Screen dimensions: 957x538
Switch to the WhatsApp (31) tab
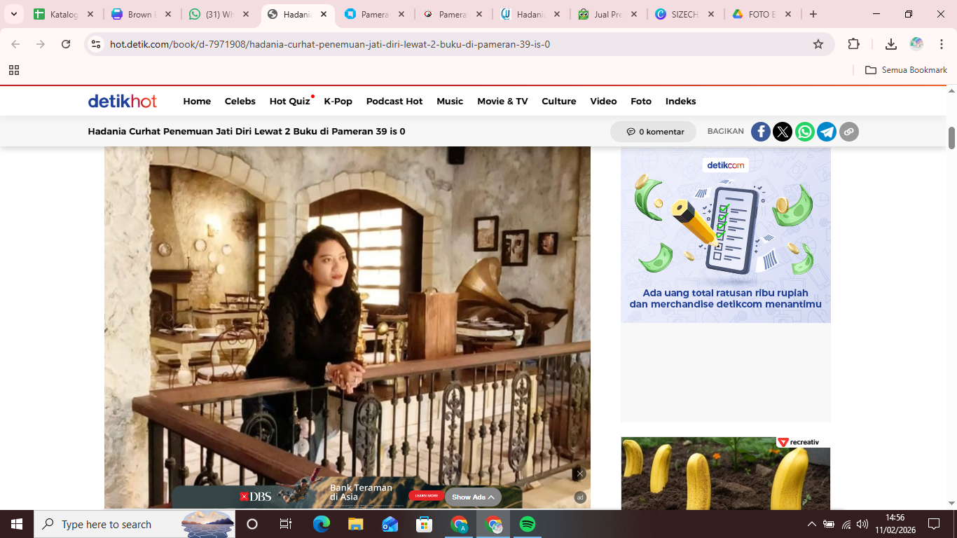pyautogui.click(x=218, y=14)
